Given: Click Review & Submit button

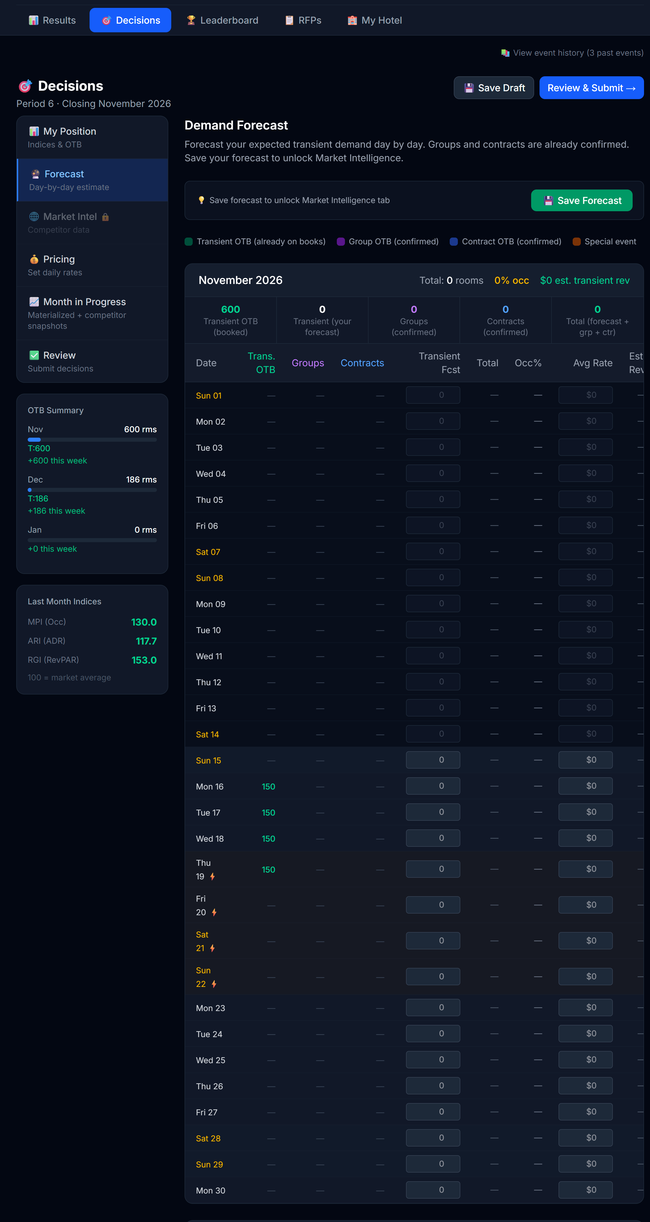Looking at the screenshot, I should click(x=591, y=88).
